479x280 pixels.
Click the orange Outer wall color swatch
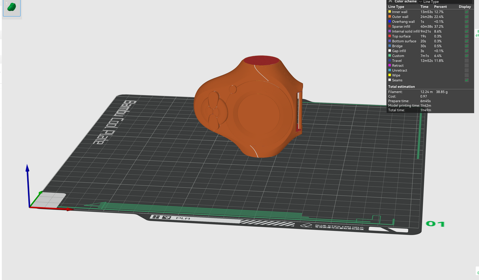[x=390, y=17]
